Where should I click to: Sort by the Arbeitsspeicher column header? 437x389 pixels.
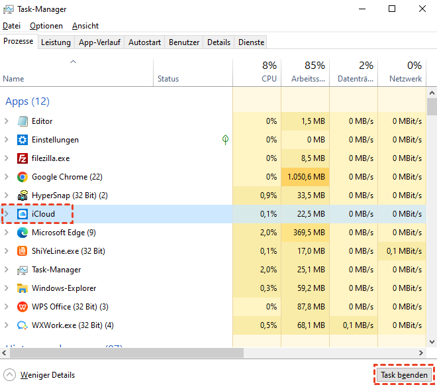[305, 72]
